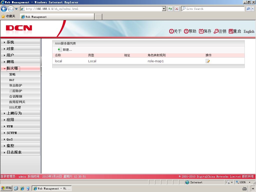The width and height of the screenshot is (256, 192).
Task: Click the role-map1 cell
Action: [x=155, y=61]
